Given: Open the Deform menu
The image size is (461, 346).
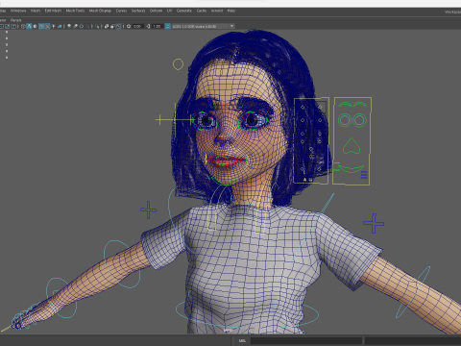Looking at the screenshot, I should point(156,11).
